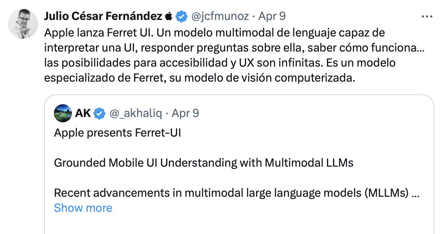Visit the @jcfmunoz handle link

[x=220, y=16]
